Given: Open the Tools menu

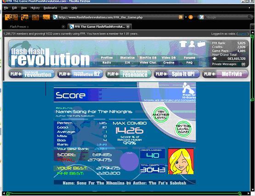Looking at the screenshot, I should 64,8.
